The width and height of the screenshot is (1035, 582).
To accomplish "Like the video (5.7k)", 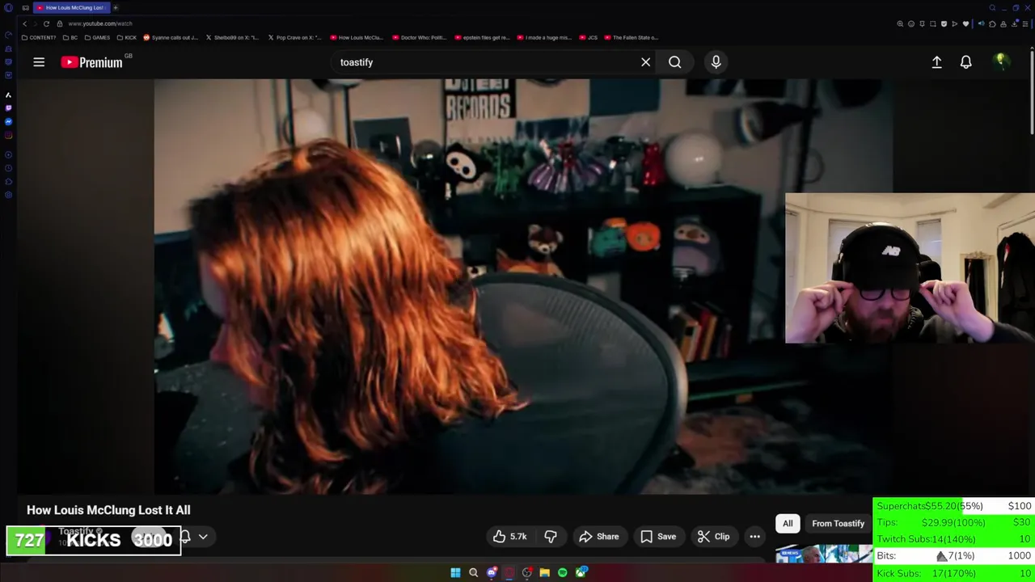I will pyautogui.click(x=510, y=537).
